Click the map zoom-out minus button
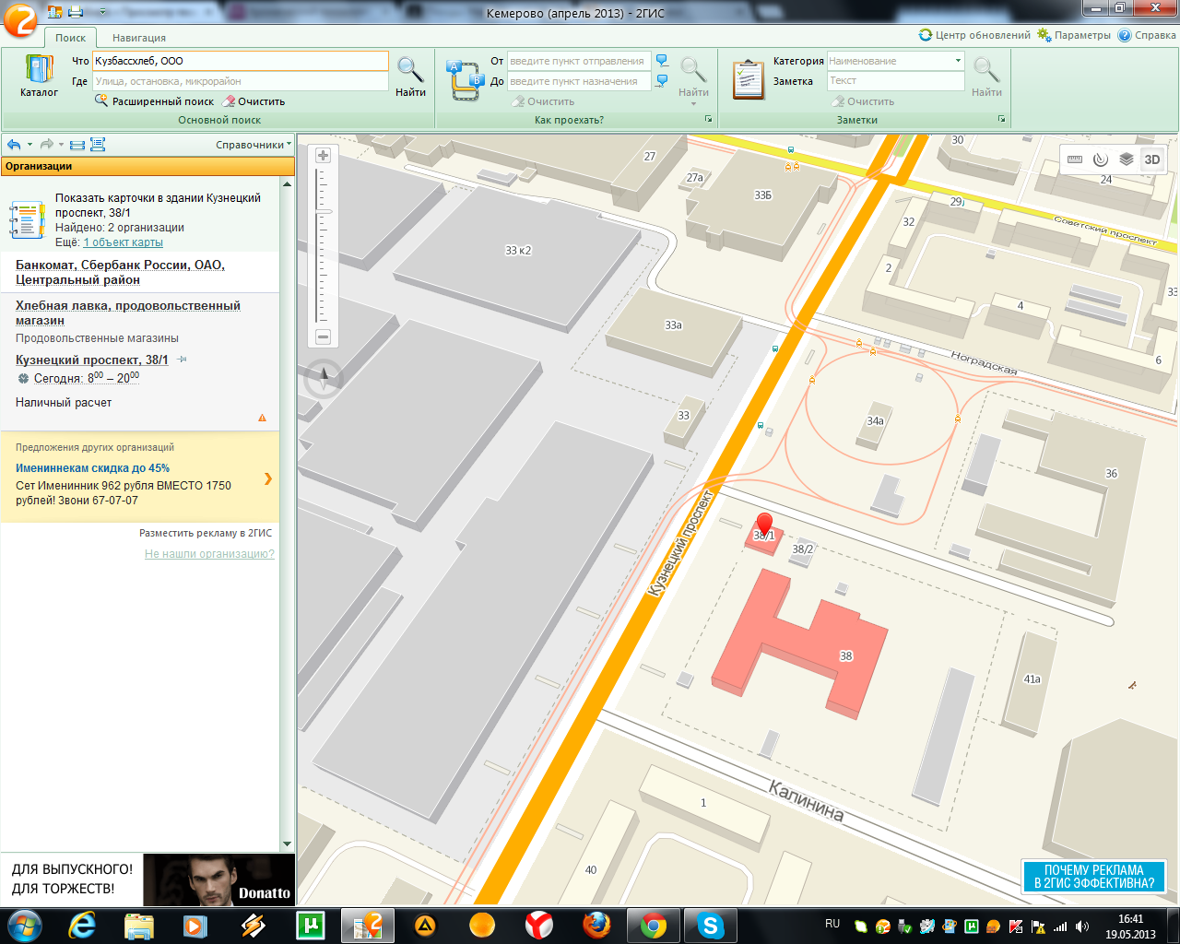Viewport: 1180px width, 944px height. tap(323, 336)
